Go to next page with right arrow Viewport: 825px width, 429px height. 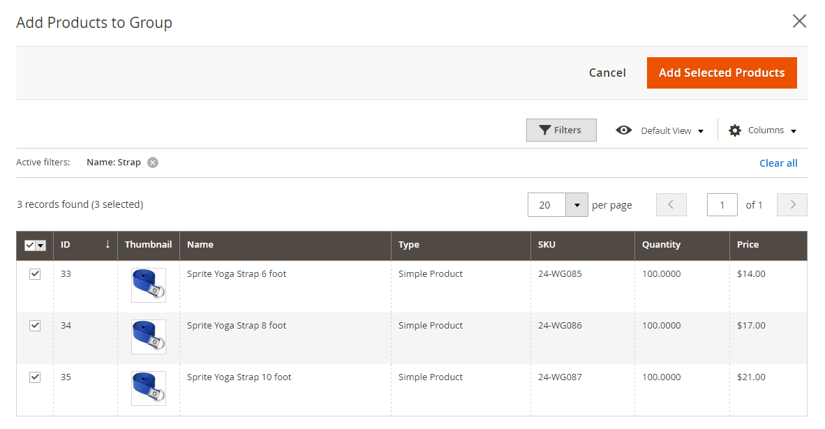point(791,204)
